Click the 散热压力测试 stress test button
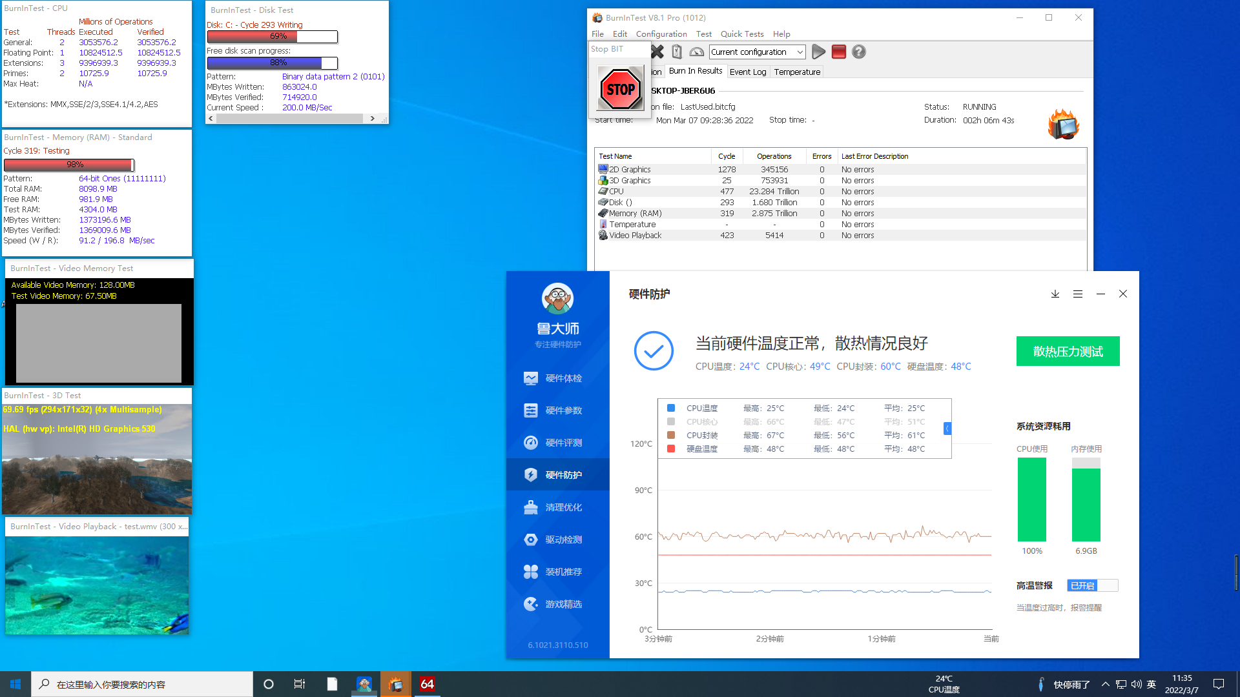The image size is (1240, 697). point(1068,350)
